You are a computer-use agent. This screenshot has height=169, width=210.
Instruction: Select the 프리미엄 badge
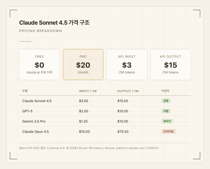point(168,131)
